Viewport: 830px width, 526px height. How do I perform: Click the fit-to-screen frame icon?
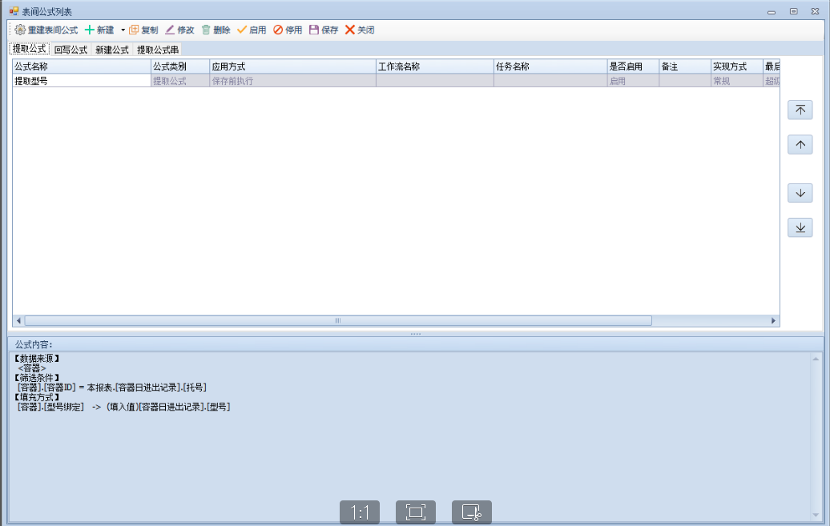click(x=416, y=512)
